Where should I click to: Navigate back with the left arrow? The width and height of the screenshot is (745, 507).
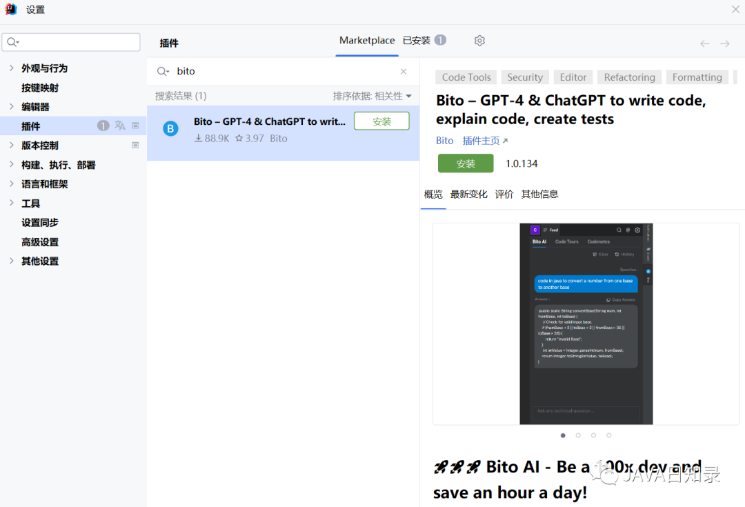(x=704, y=43)
